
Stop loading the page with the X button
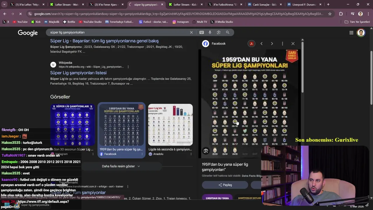[20, 14]
